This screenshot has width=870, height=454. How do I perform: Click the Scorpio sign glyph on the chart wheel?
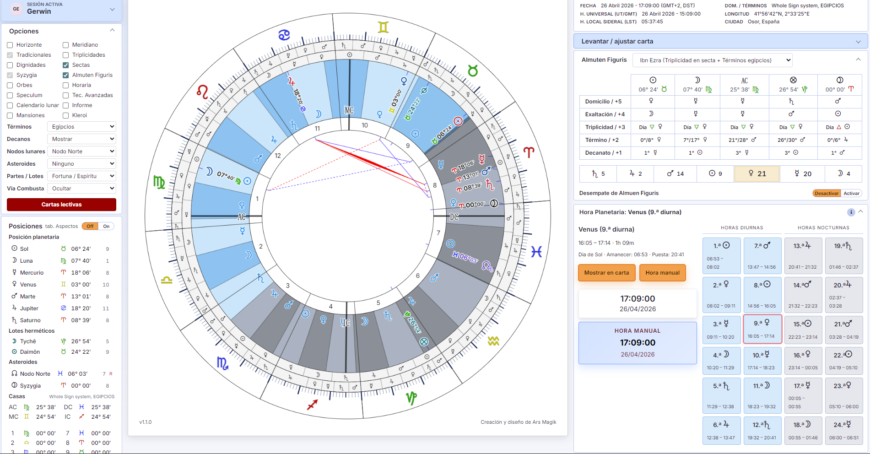tap(222, 363)
